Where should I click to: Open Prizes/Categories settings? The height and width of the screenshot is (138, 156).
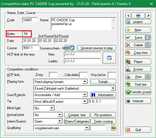coord(77,121)
